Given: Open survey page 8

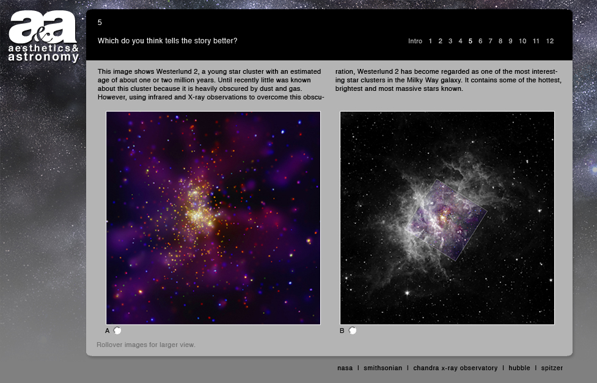Looking at the screenshot, I should tap(500, 41).
